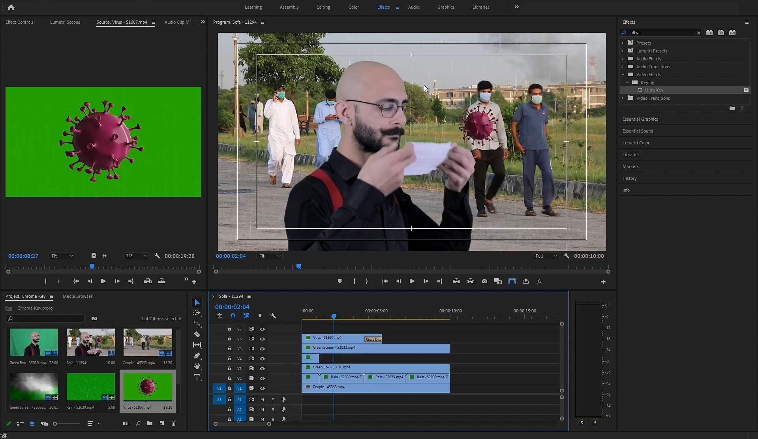Create a new bin in the Project panel
Screen dimensions: 758x439
150,424
